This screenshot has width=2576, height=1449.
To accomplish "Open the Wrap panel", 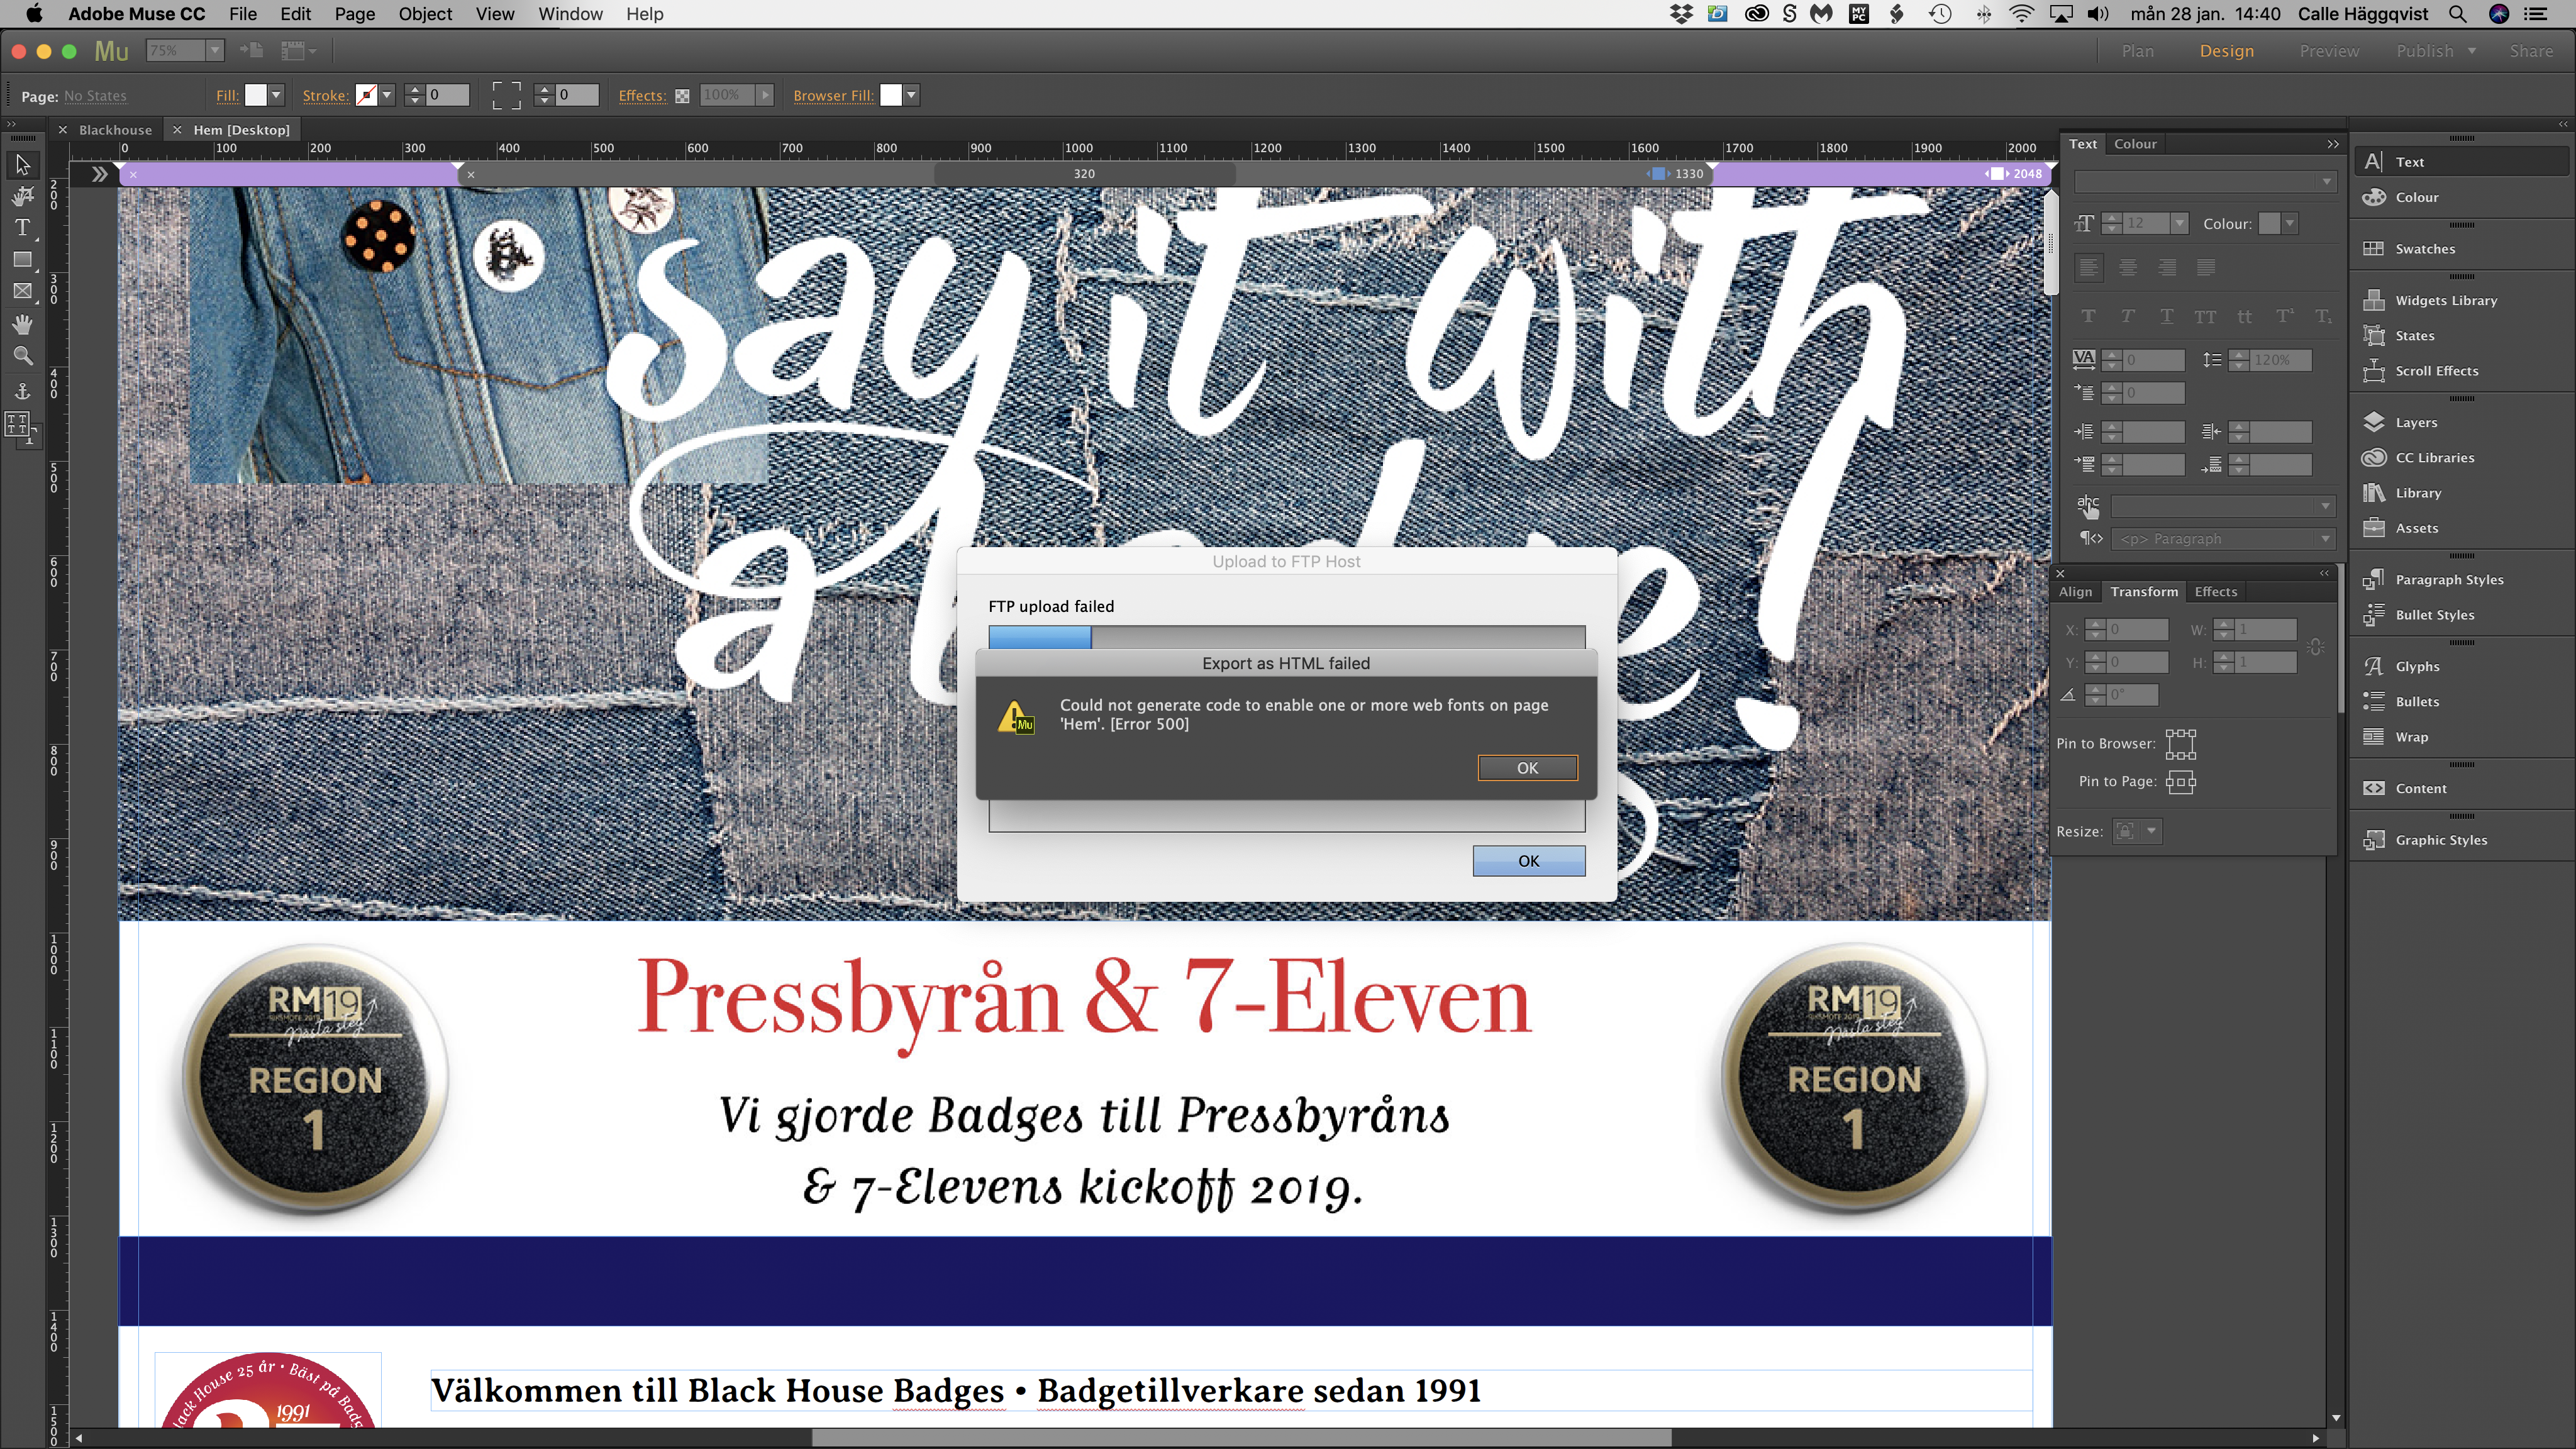I will [2460, 737].
